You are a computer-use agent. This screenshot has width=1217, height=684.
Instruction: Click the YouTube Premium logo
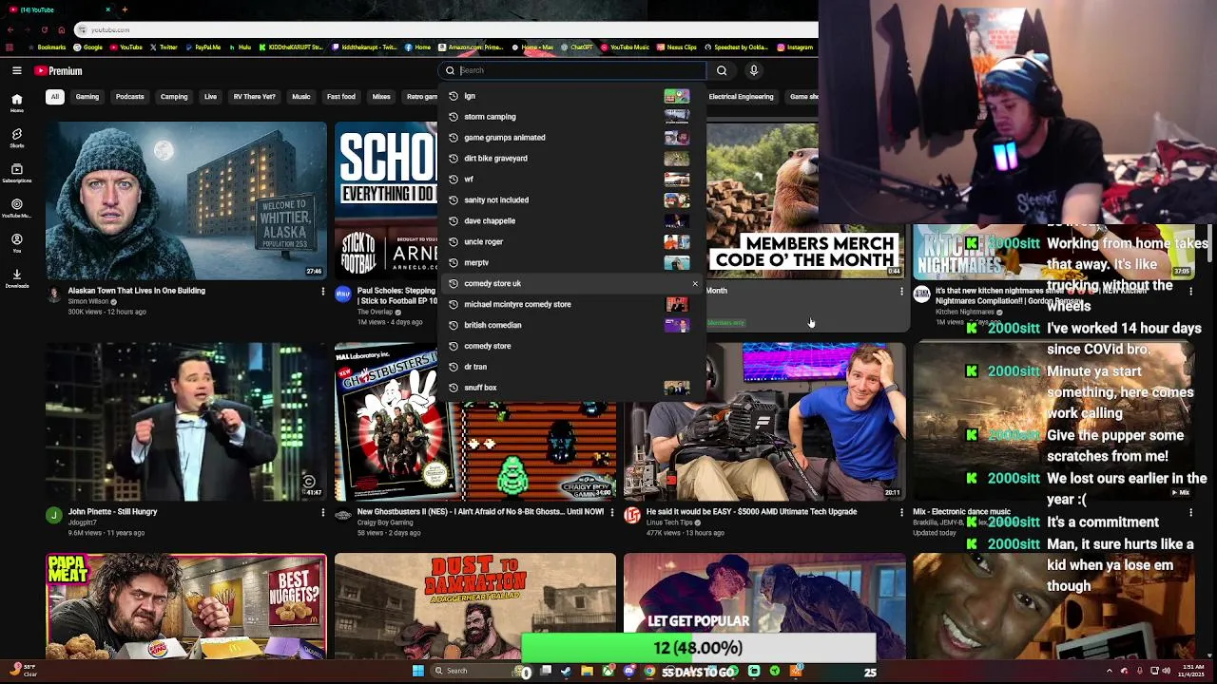59,71
